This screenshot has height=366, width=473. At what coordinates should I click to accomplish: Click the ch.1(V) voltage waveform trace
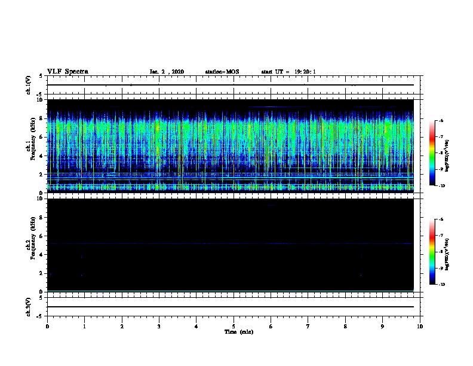230,85
